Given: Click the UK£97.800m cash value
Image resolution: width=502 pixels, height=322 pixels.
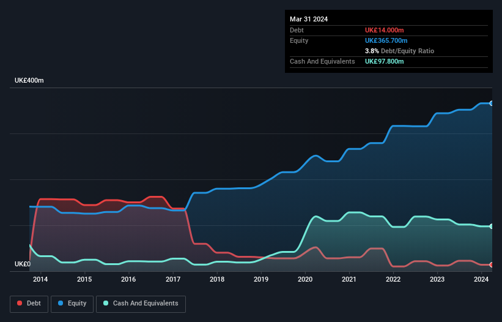Looking at the screenshot, I should (384, 61).
